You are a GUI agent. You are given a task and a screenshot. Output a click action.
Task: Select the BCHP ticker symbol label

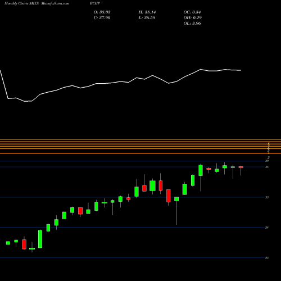[x=95, y=3]
